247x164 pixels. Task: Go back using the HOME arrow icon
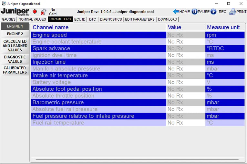point(176,12)
